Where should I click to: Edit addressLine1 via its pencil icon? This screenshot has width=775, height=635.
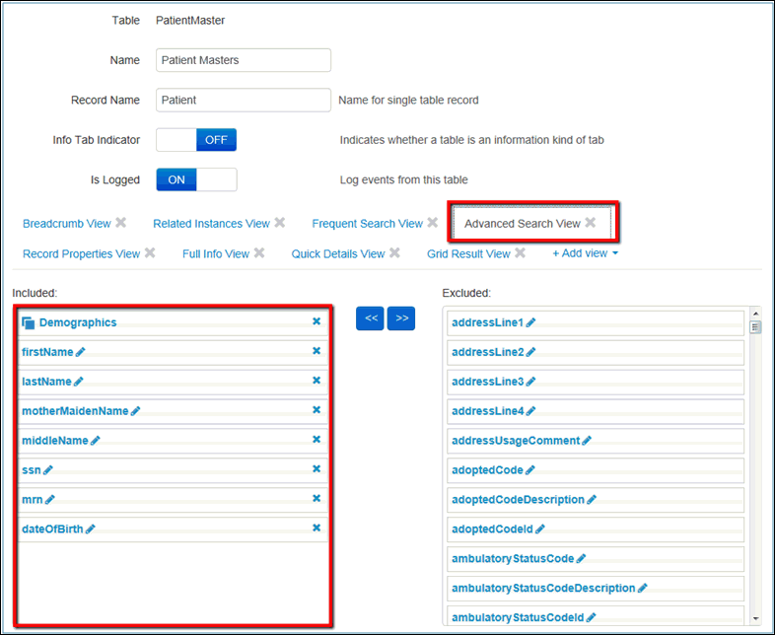tap(530, 322)
